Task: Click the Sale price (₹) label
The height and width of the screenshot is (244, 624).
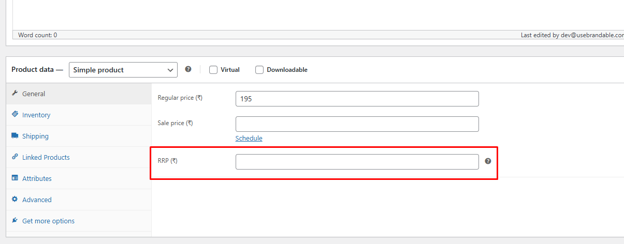Action: (x=175, y=123)
